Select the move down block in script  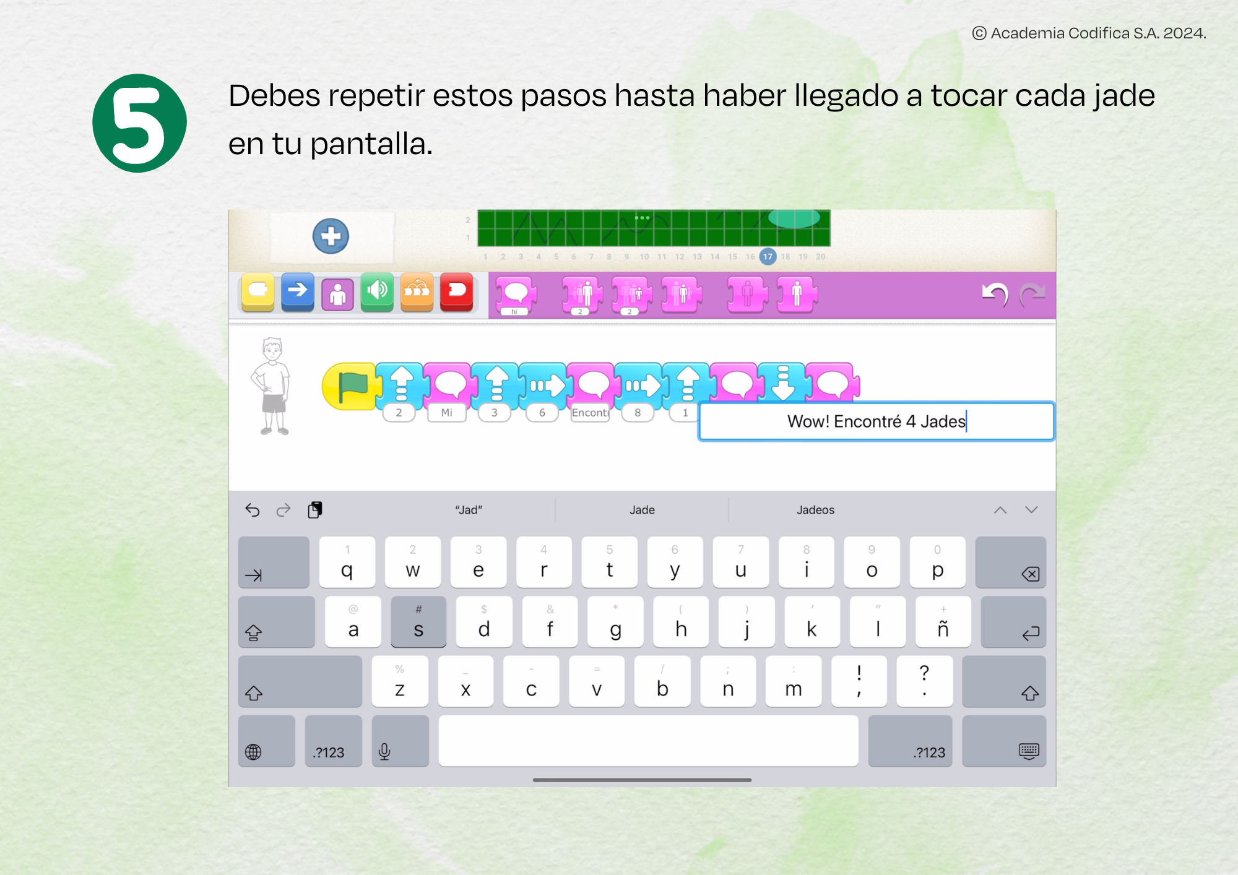pos(782,384)
